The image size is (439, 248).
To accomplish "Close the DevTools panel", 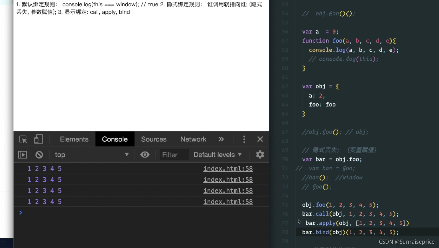I will [x=260, y=139].
